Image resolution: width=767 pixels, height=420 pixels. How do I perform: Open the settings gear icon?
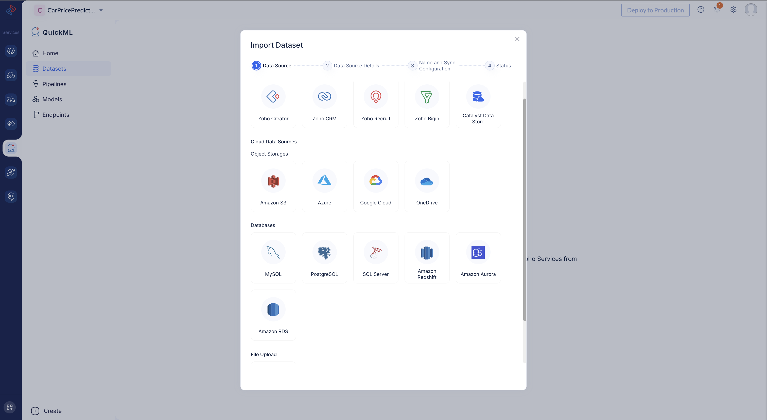point(733,10)
